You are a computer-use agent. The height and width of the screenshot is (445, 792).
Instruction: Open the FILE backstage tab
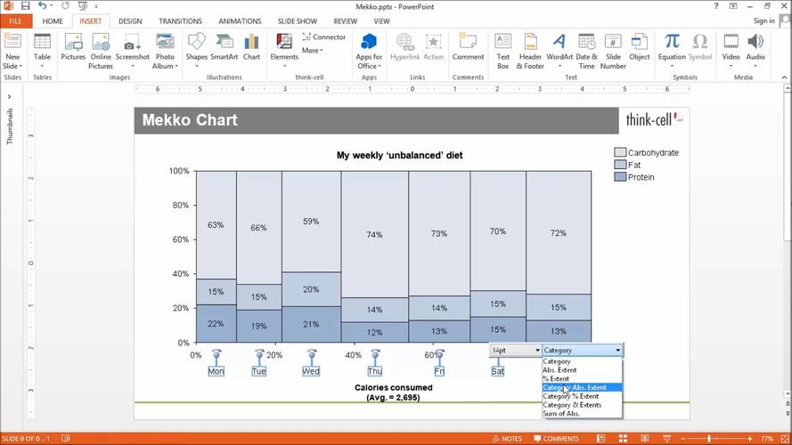tap(15, 20)
